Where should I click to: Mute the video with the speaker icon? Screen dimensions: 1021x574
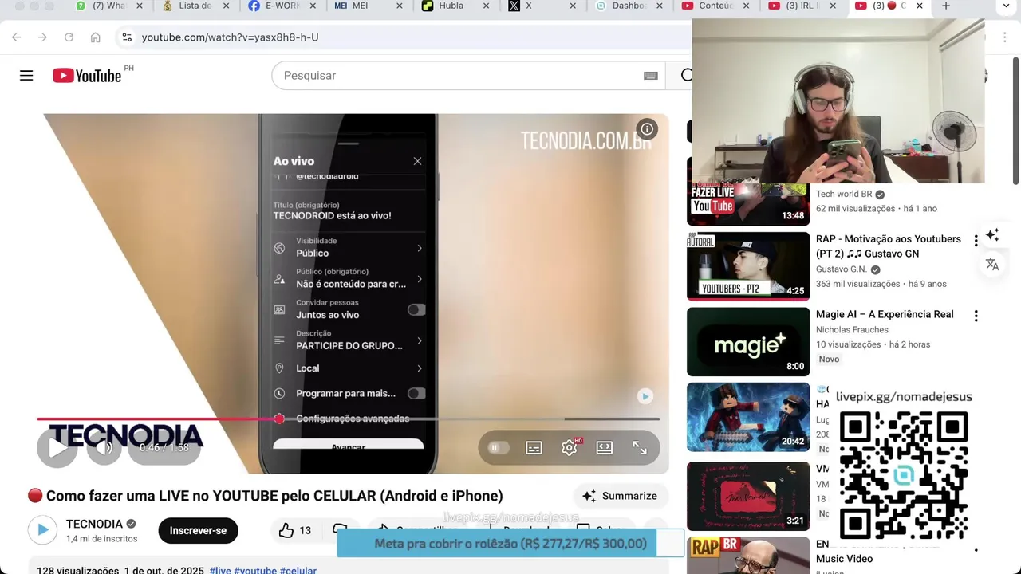[104, 447]
